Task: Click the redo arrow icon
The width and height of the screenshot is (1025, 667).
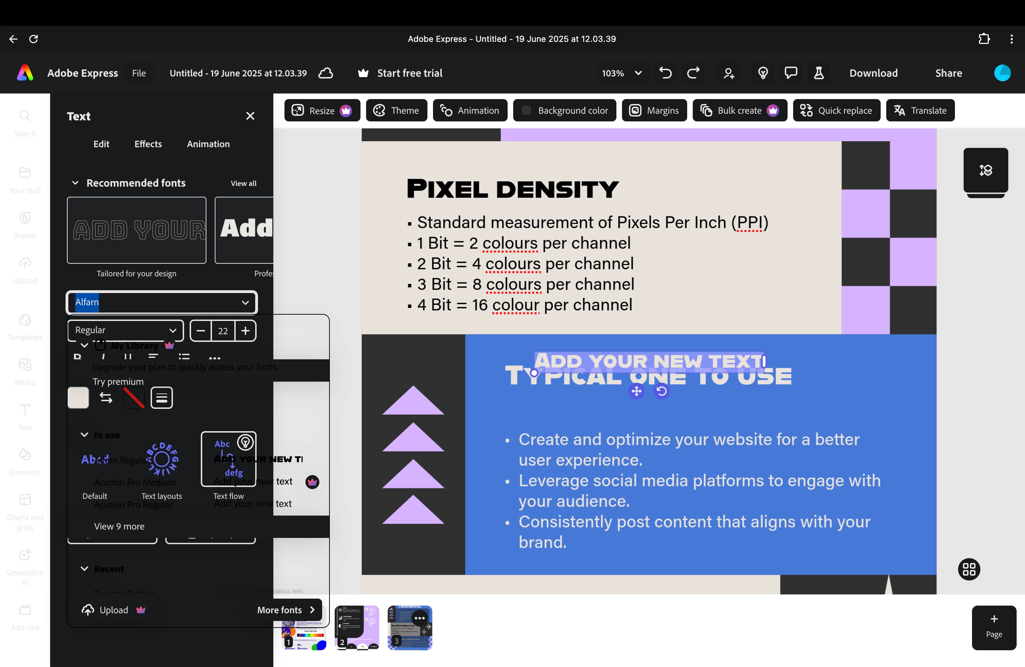Action: tap(693, 73)
